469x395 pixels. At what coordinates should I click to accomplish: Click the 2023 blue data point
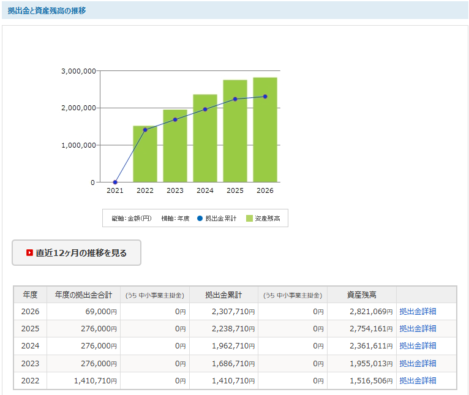point(175,119)
